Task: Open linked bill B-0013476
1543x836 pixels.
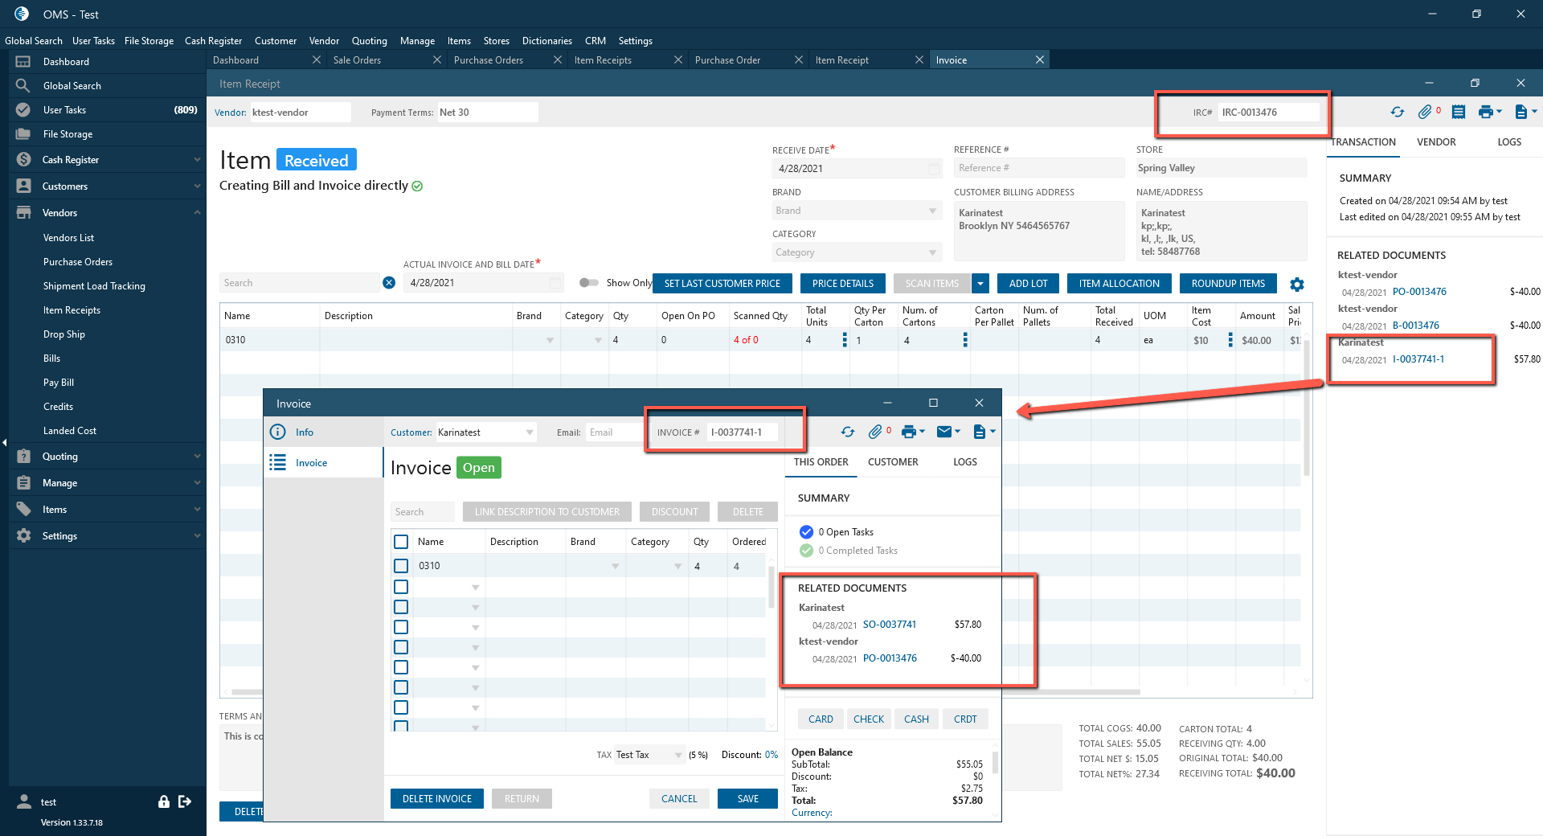Action: [x=1416, y=326]
